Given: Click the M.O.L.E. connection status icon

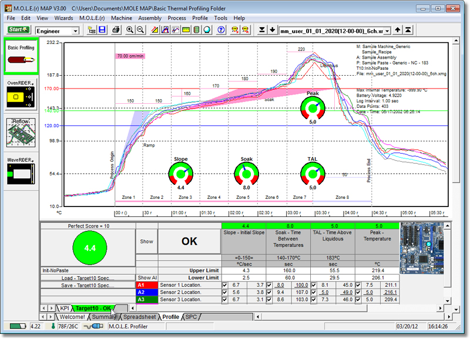Looking at the screenshot, I should pos(93,326).
